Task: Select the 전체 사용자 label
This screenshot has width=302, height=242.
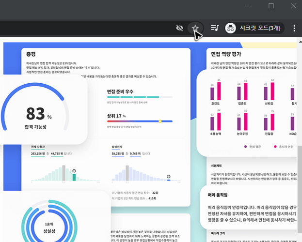Action: pos(38,147)
